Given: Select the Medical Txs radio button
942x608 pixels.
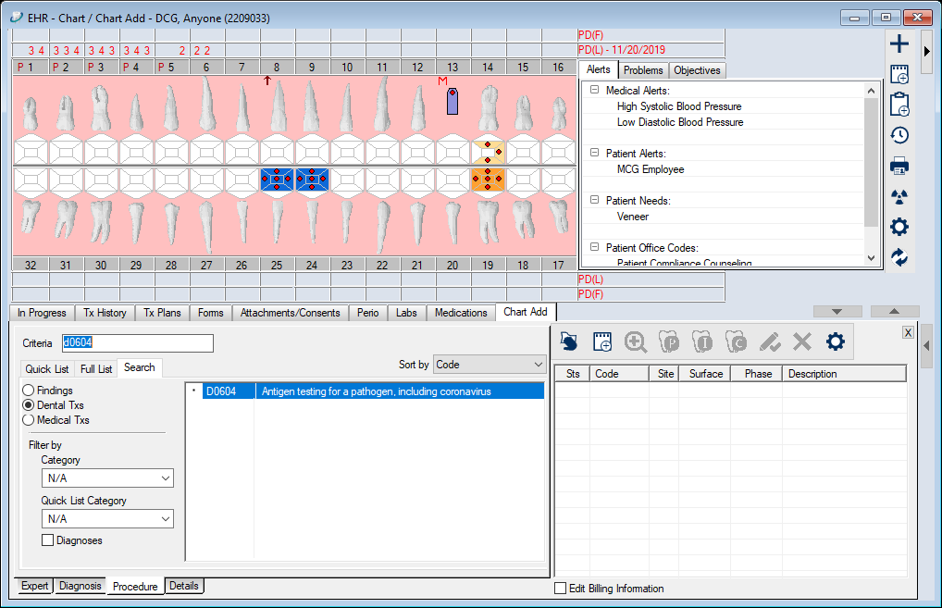Looking at the screenshot, I should click(x=30, y=420).
